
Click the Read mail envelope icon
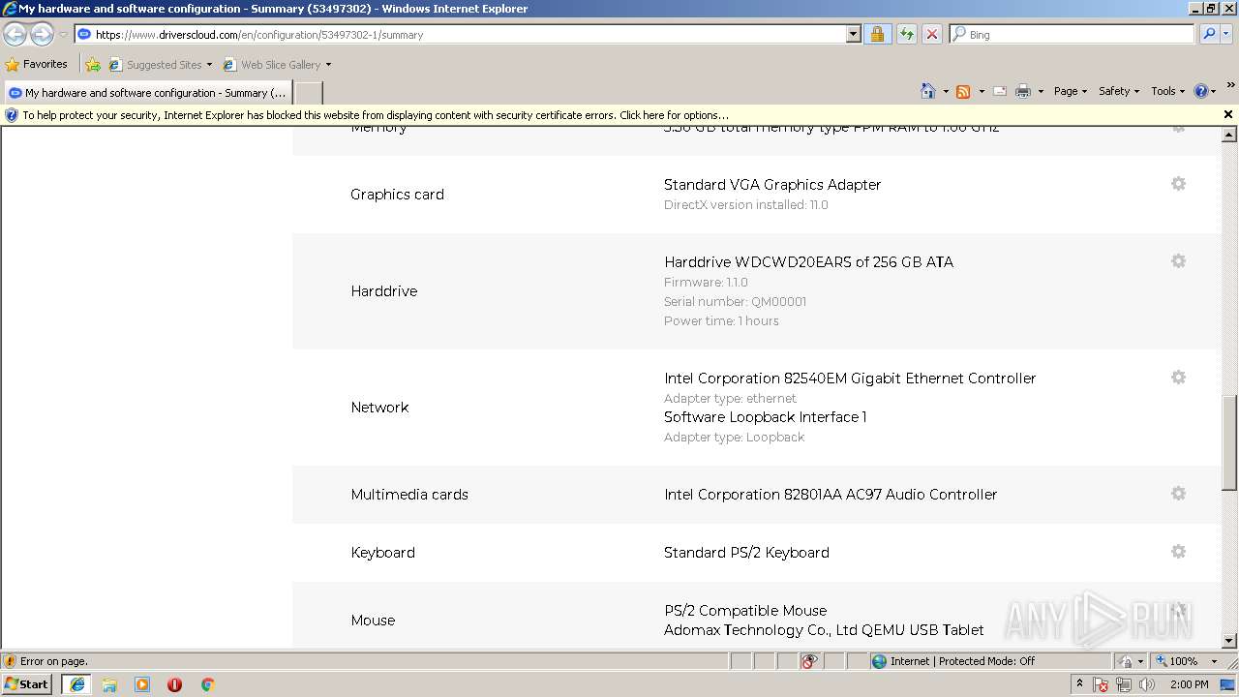click(1000, 91)
